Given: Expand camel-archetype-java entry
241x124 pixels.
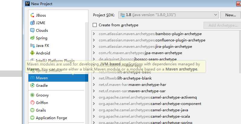Looking at the screenshot, I should [94, 110].
